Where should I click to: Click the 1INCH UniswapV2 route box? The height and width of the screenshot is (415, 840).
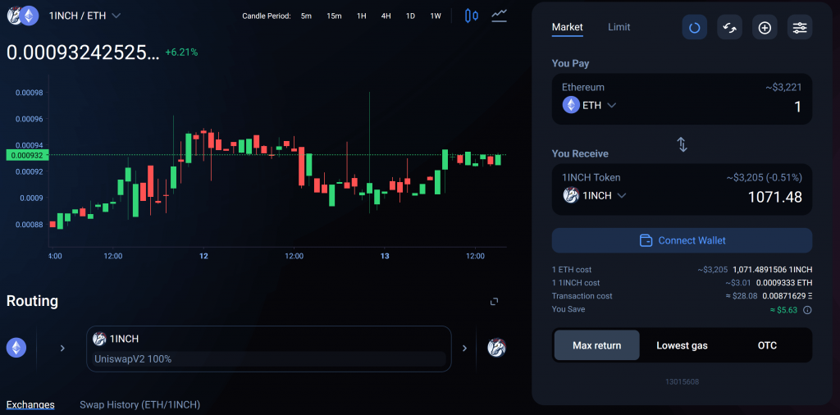click(x=269, y=349)
